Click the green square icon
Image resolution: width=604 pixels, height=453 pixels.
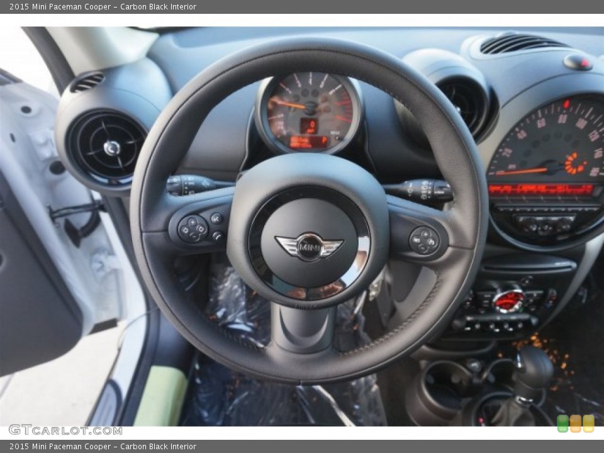(x=562, y=423)
